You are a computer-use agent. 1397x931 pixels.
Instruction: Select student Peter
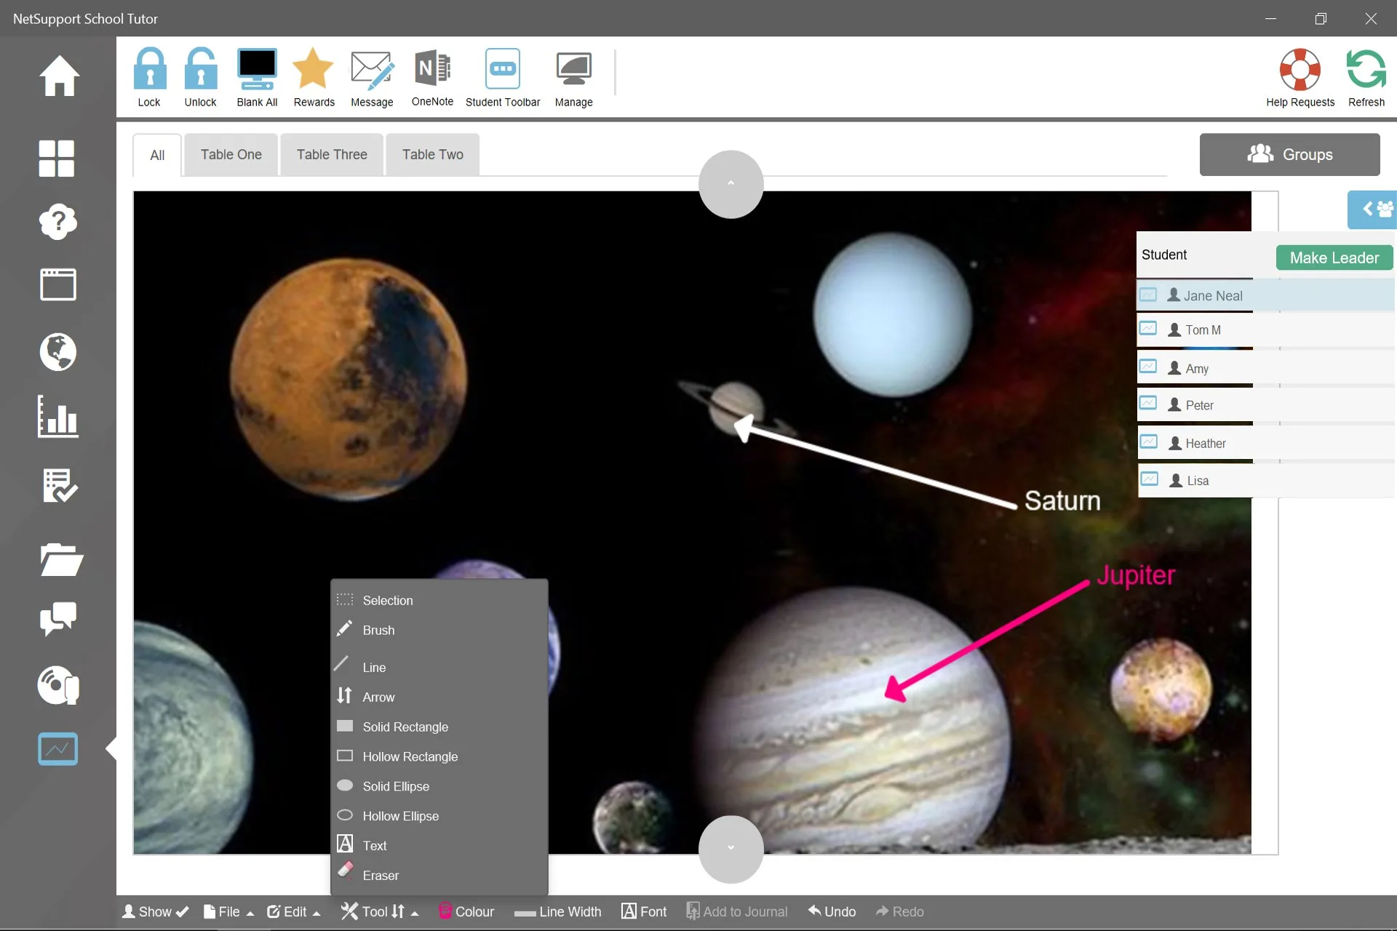coord(1266,405)
